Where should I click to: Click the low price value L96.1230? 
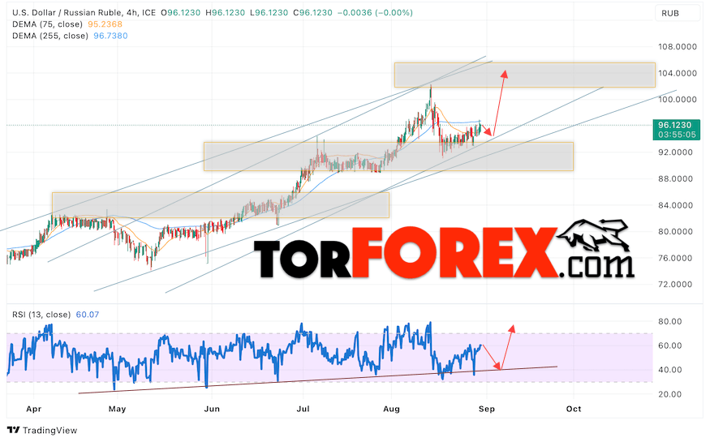pyautogui.click(x=269, y=13)
